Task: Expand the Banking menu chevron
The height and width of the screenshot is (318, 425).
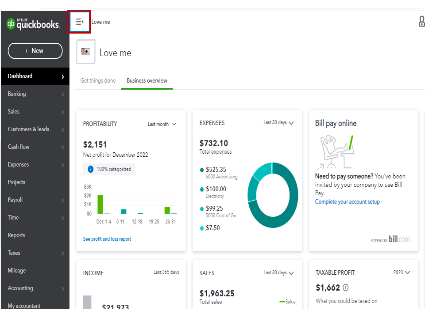Action: click(63, 94)
